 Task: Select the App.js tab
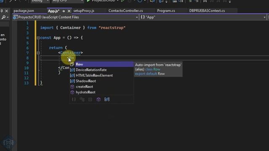pos(54,11)
